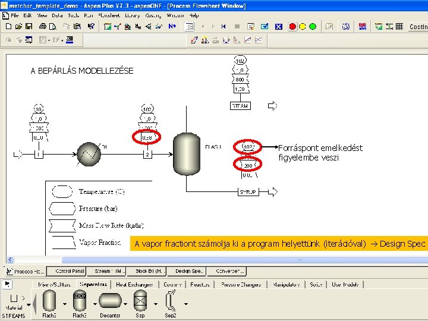Viewport: 428px width, 321px height.
Task: Click the bar chart icon beside the pencil
Action: [x=204, y=40]
